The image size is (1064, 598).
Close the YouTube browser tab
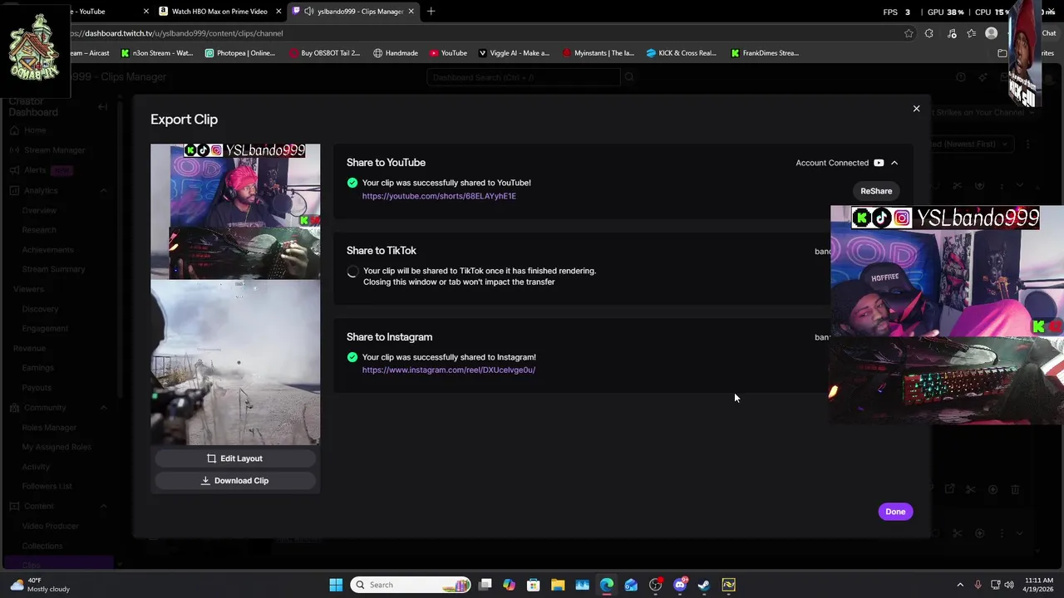(x=146, y=12)
